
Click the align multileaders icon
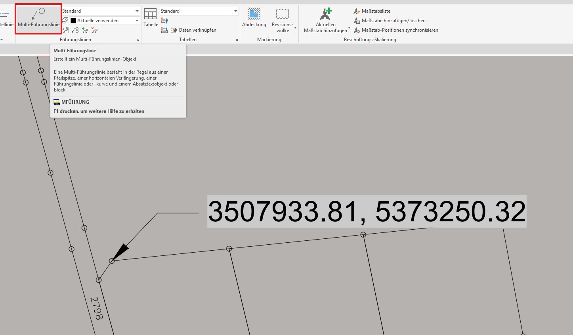(x=66, y=30)
